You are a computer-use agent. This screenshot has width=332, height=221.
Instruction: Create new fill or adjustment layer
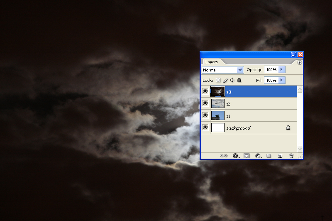pos(258,156)
